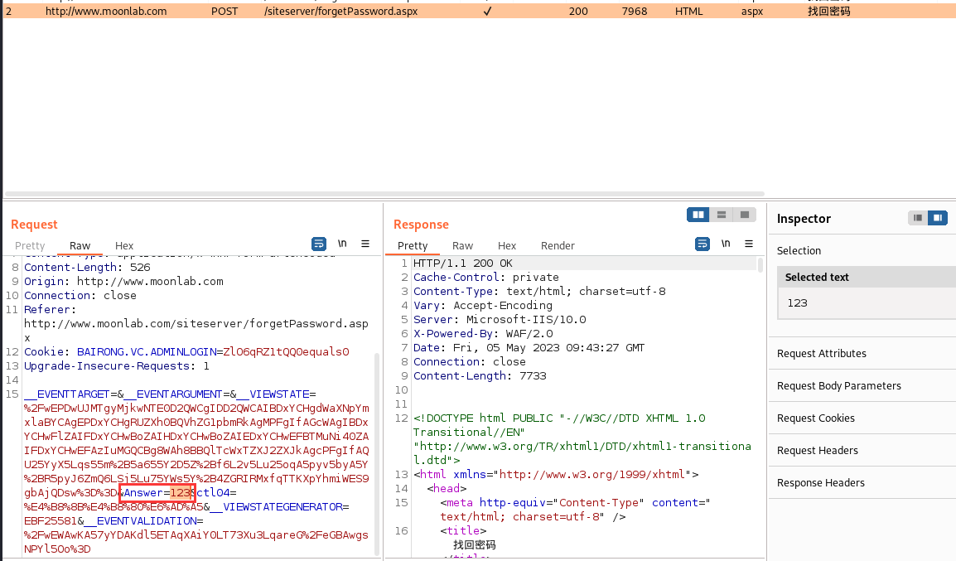Click the Response pane vertical scrollbar
Viewport: 956px width, 561px height.
(760, 264)
